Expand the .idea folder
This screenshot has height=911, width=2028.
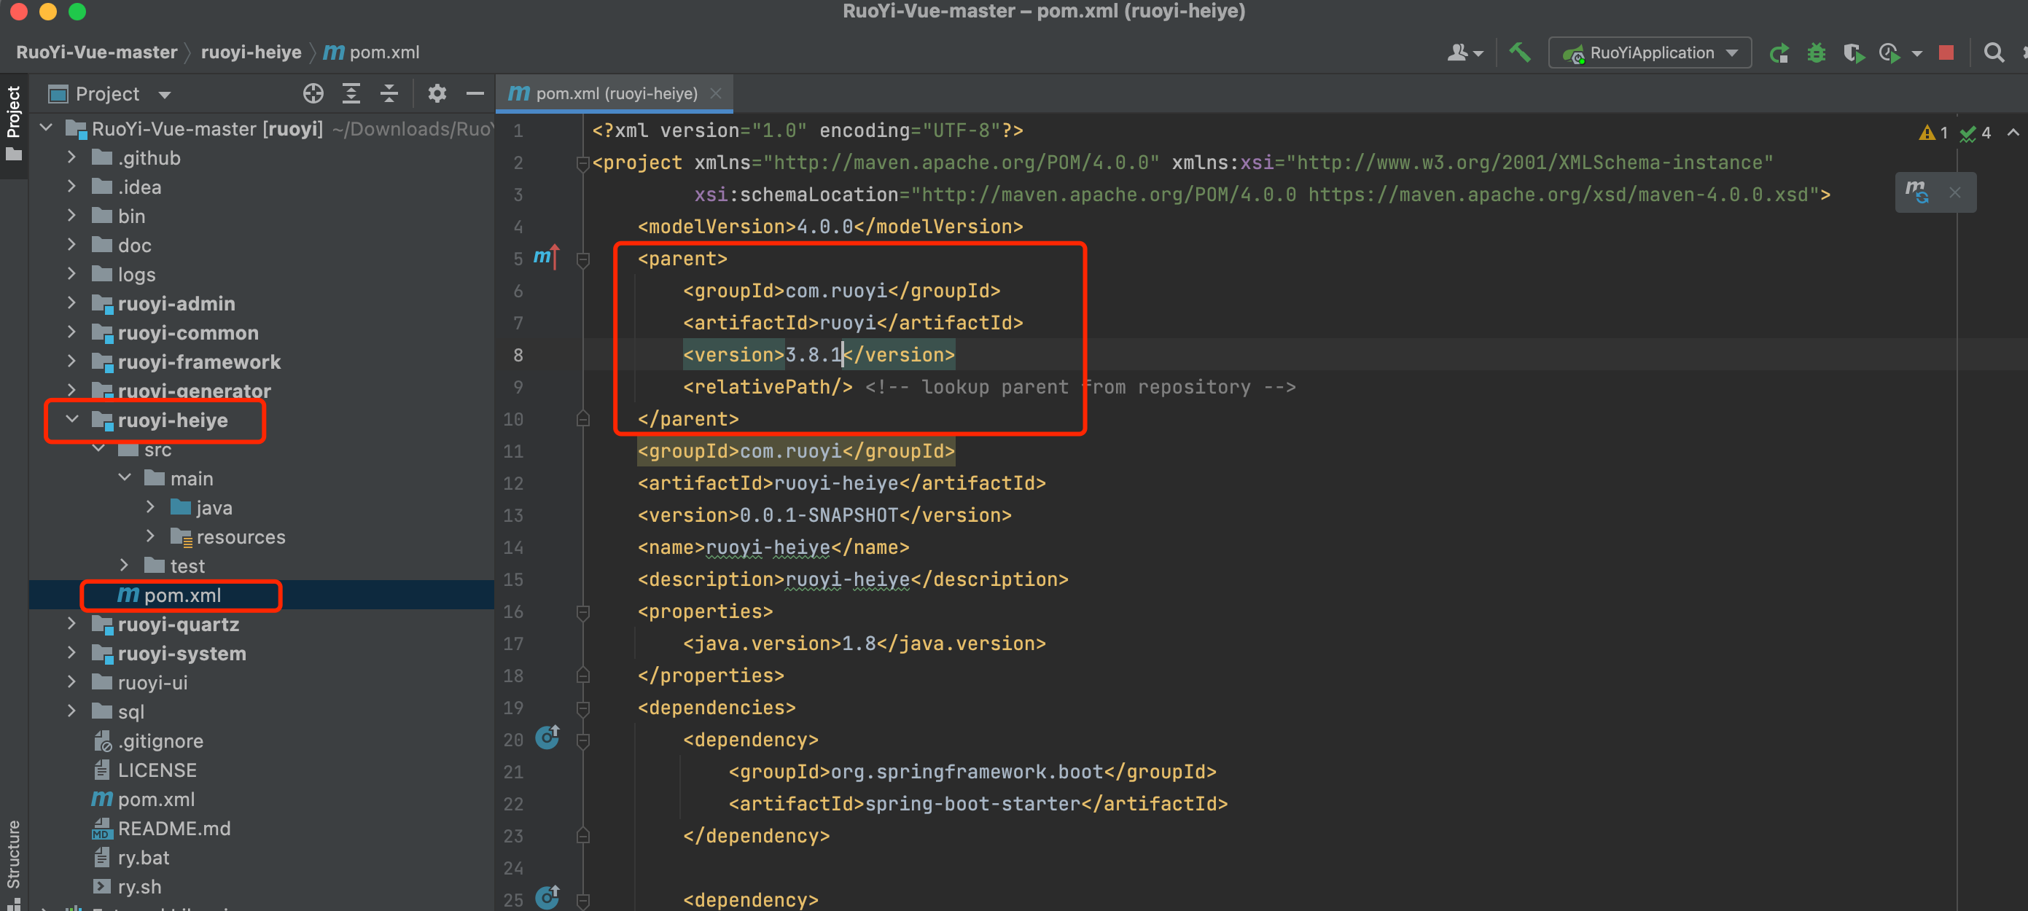pyautogui.click(x=71, y=186)
